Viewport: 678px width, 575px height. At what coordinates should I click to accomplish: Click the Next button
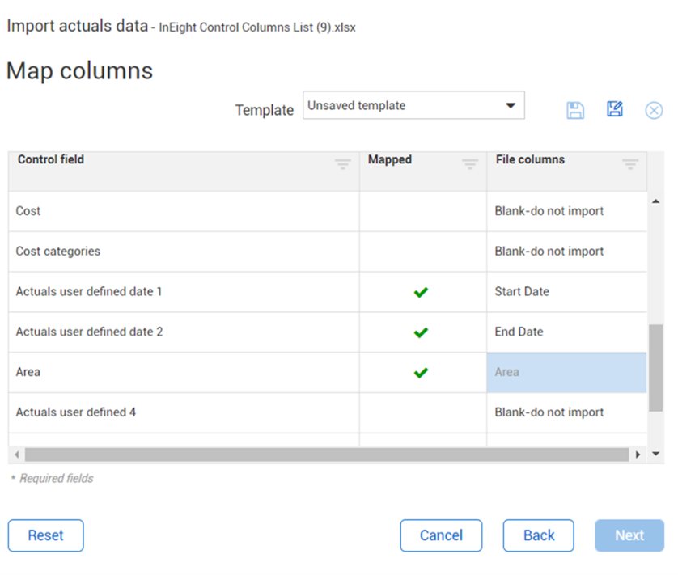pyautogui.click(x=629, y=535)
